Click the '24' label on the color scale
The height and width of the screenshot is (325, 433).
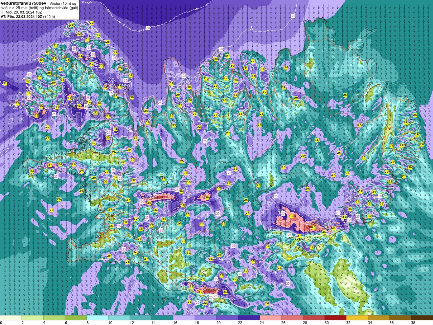(261, 323)
